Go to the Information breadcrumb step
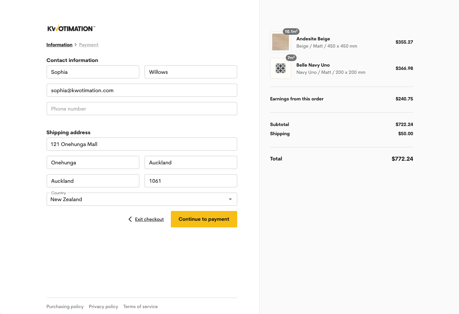459x314 pixels. point(59,45)
